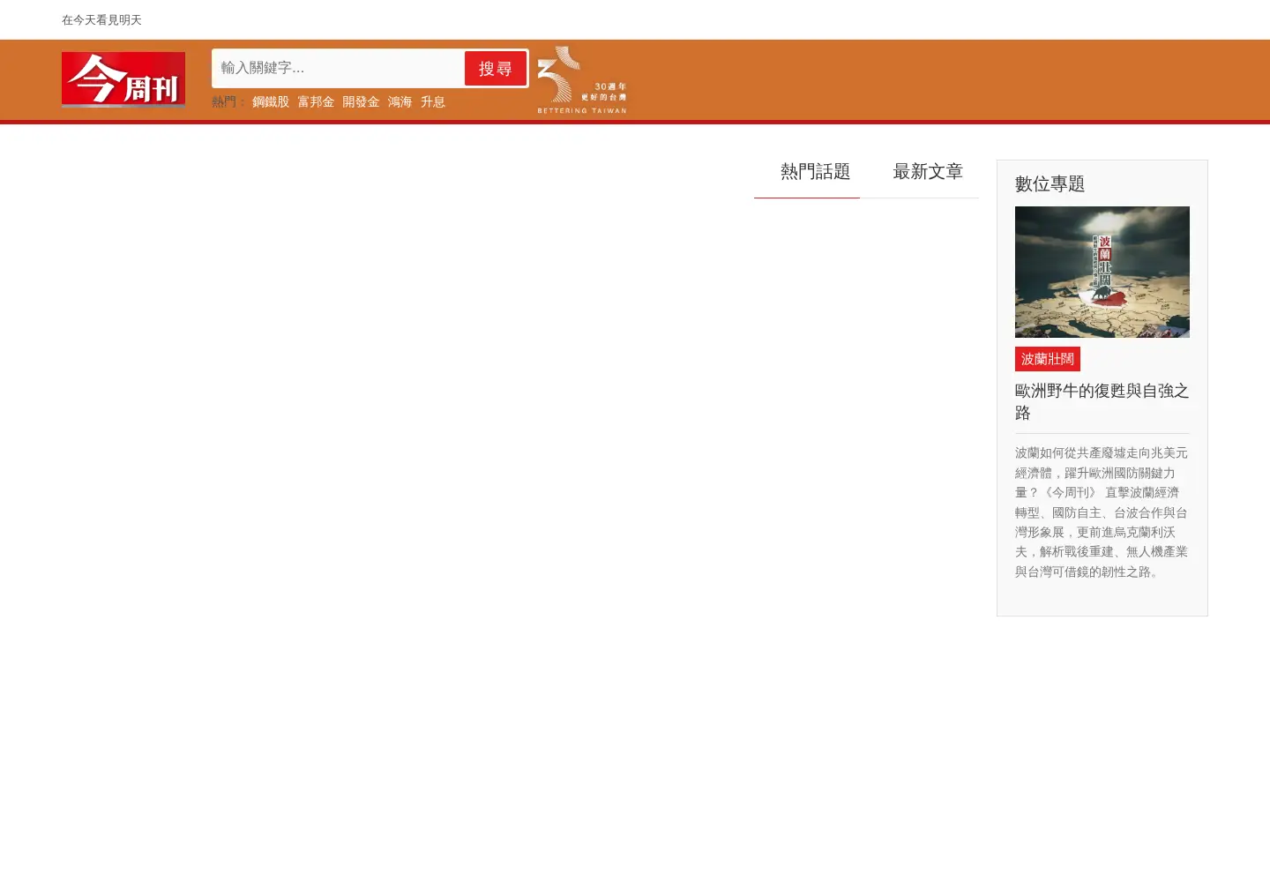Open the 波蘭壯闊 feature thumbnail
The image size is (1270, 882).
click(x=1102, y=272)
